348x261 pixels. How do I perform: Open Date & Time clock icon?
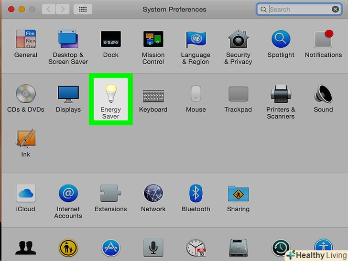(196, 248)
